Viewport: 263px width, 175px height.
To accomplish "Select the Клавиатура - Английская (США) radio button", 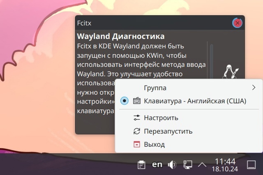I will (125, 101).
